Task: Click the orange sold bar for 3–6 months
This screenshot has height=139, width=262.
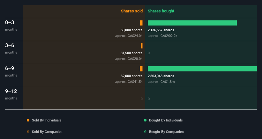Action: 142,46
